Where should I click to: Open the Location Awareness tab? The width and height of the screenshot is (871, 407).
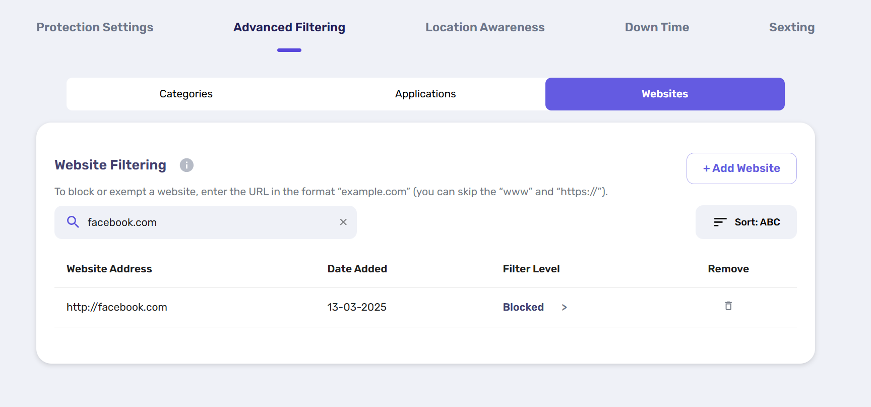pyautogui.click(x=485, y=27)
